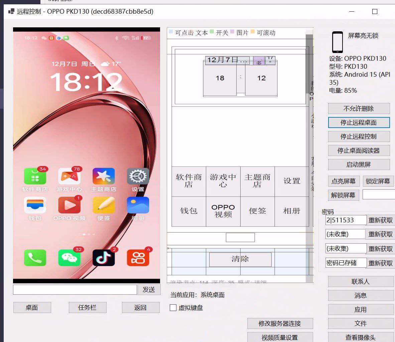
Task: Click the 清除 button in the UI tree
Action: click(x=240, y=259)
